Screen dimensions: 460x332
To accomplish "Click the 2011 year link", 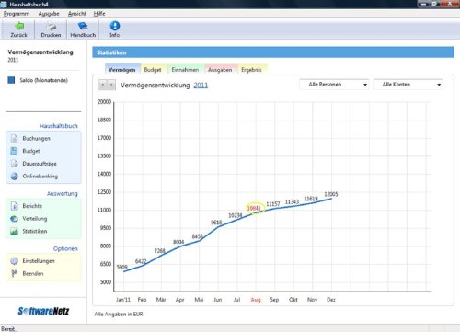I will (201, 86).
